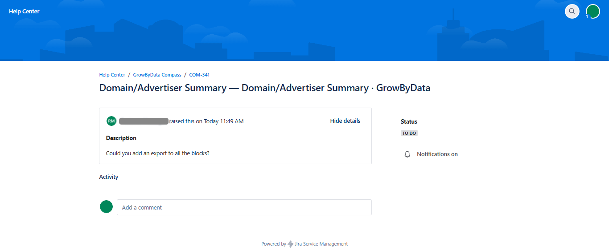Viewport: 609px width, 250px height.
Task: Open the search magnifier icon
Action: point(572,11)
